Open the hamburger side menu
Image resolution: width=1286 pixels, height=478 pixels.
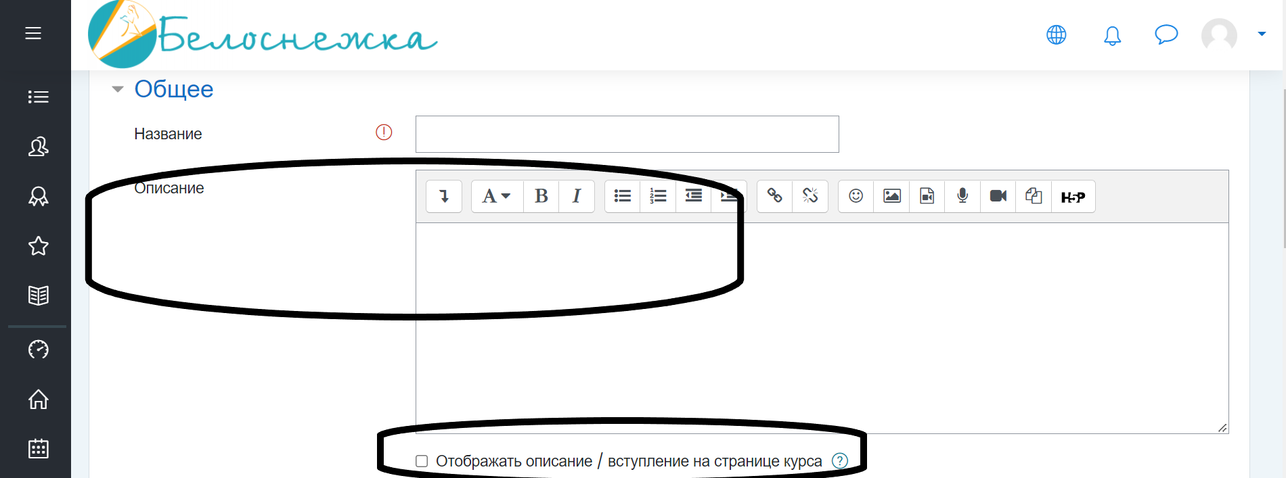[x=33, y=33]
